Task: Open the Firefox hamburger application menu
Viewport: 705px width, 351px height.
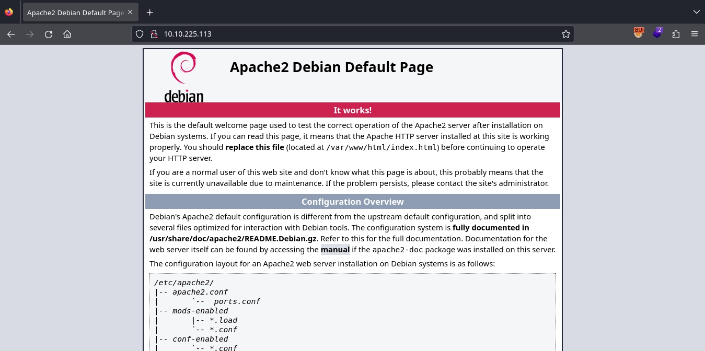Action: [695, 34]
